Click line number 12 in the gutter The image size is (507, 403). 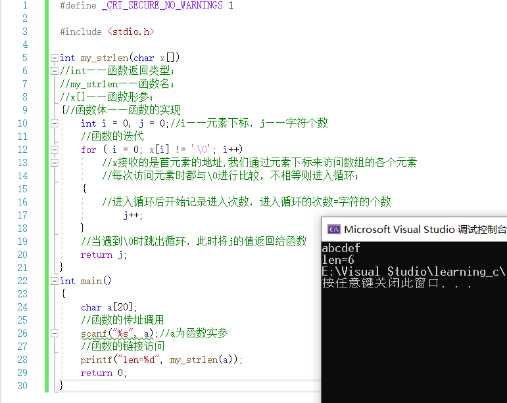click(x=22, y=150)
